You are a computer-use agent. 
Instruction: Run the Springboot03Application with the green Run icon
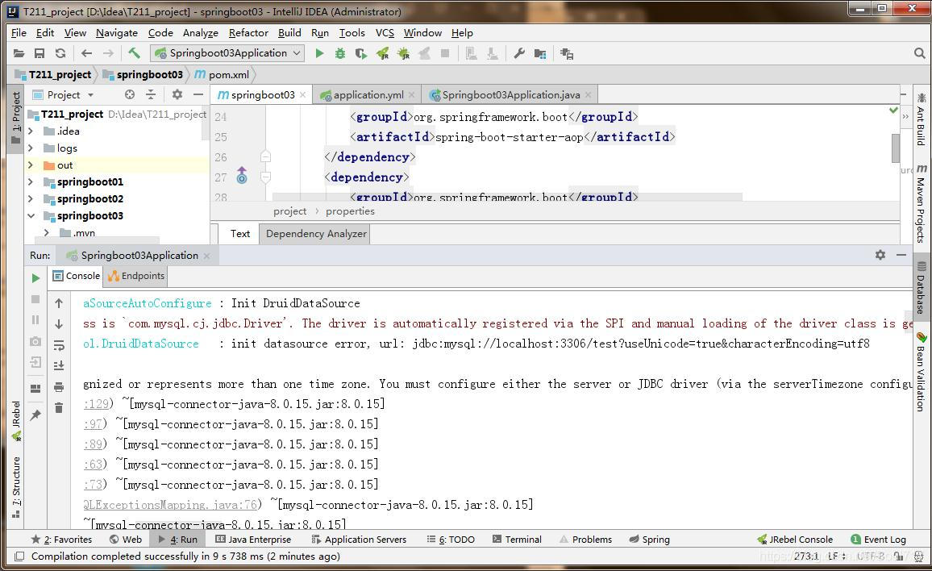pos(320,52)
